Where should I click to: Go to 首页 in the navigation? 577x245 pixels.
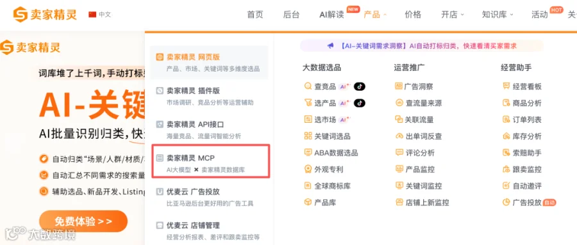(x=255, y=15)
